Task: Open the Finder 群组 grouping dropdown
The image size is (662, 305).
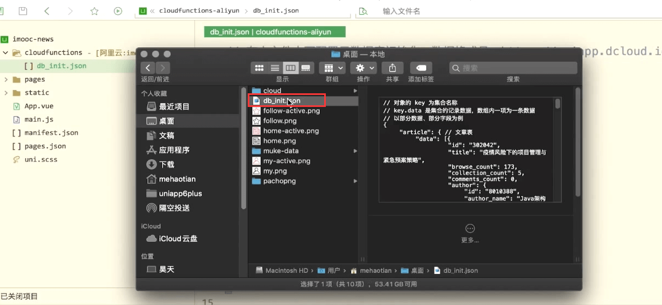Action: point(333,68)
